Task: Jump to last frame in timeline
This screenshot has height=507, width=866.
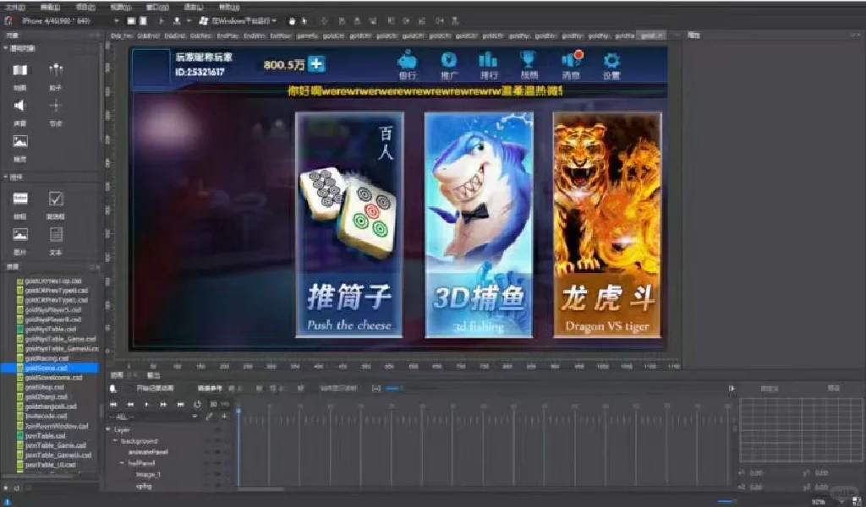Action: tap(180, 405)
